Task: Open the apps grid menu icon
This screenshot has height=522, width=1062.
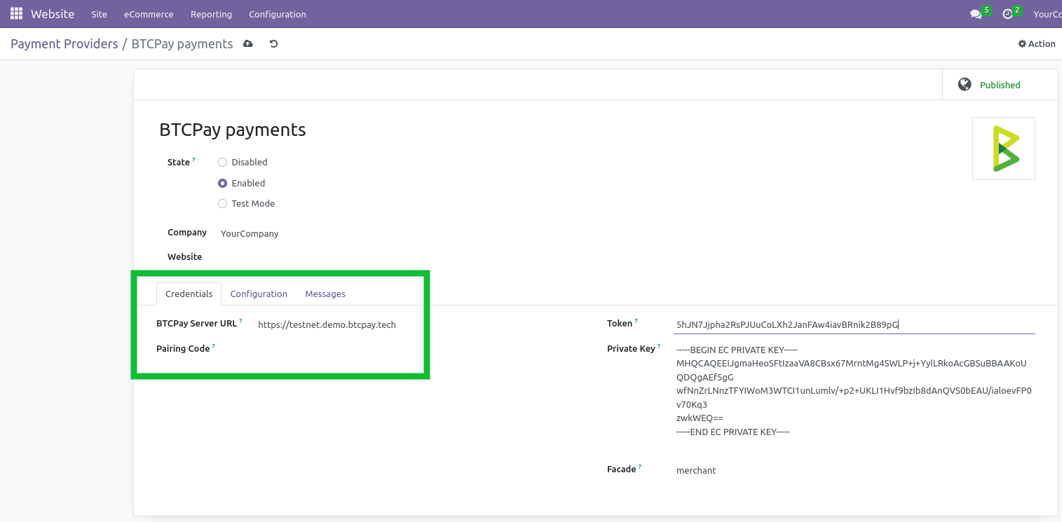Action: click(16, 14)
